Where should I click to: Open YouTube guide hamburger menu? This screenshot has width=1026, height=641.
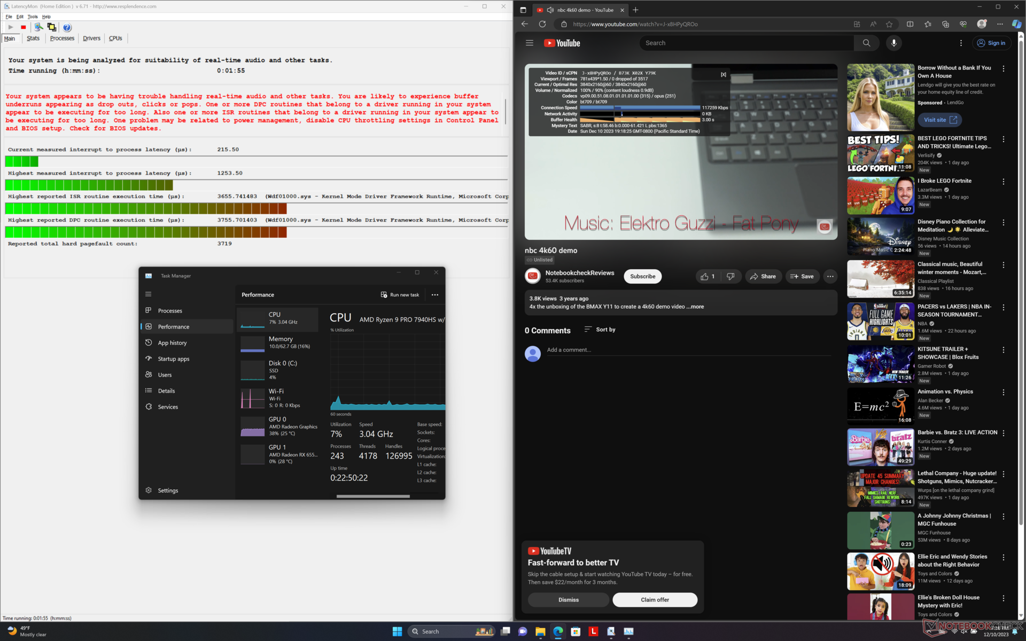click(530, 43)
